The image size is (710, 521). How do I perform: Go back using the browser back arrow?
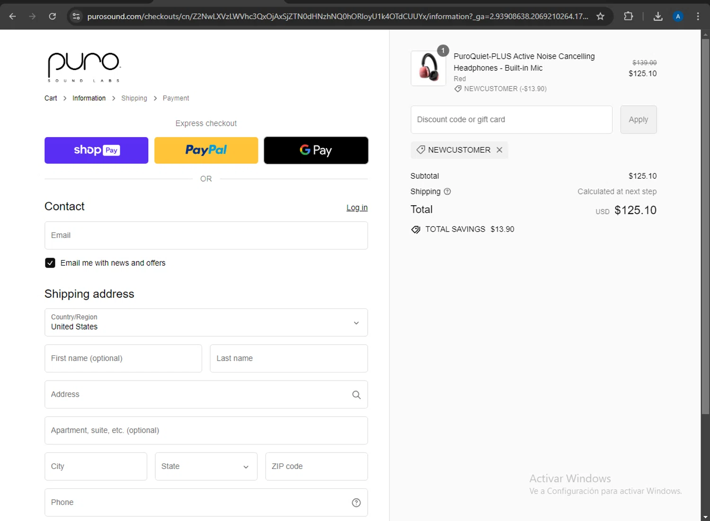[x=13, y=17]
